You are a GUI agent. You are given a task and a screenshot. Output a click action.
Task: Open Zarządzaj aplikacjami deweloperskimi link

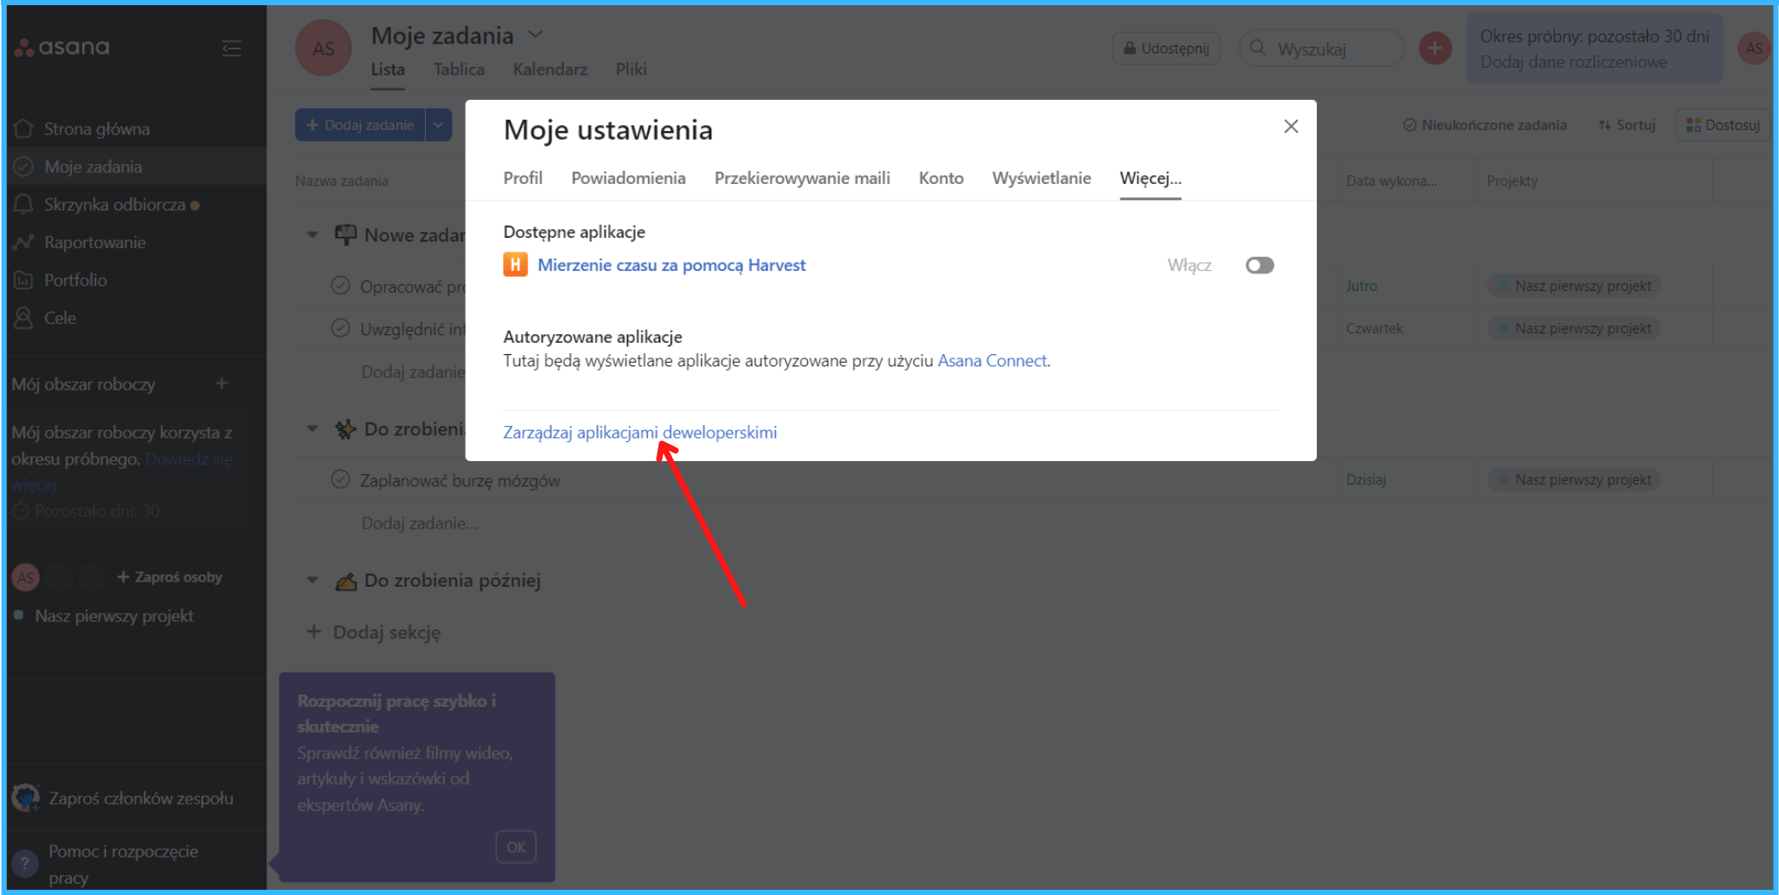pos(639,432)
